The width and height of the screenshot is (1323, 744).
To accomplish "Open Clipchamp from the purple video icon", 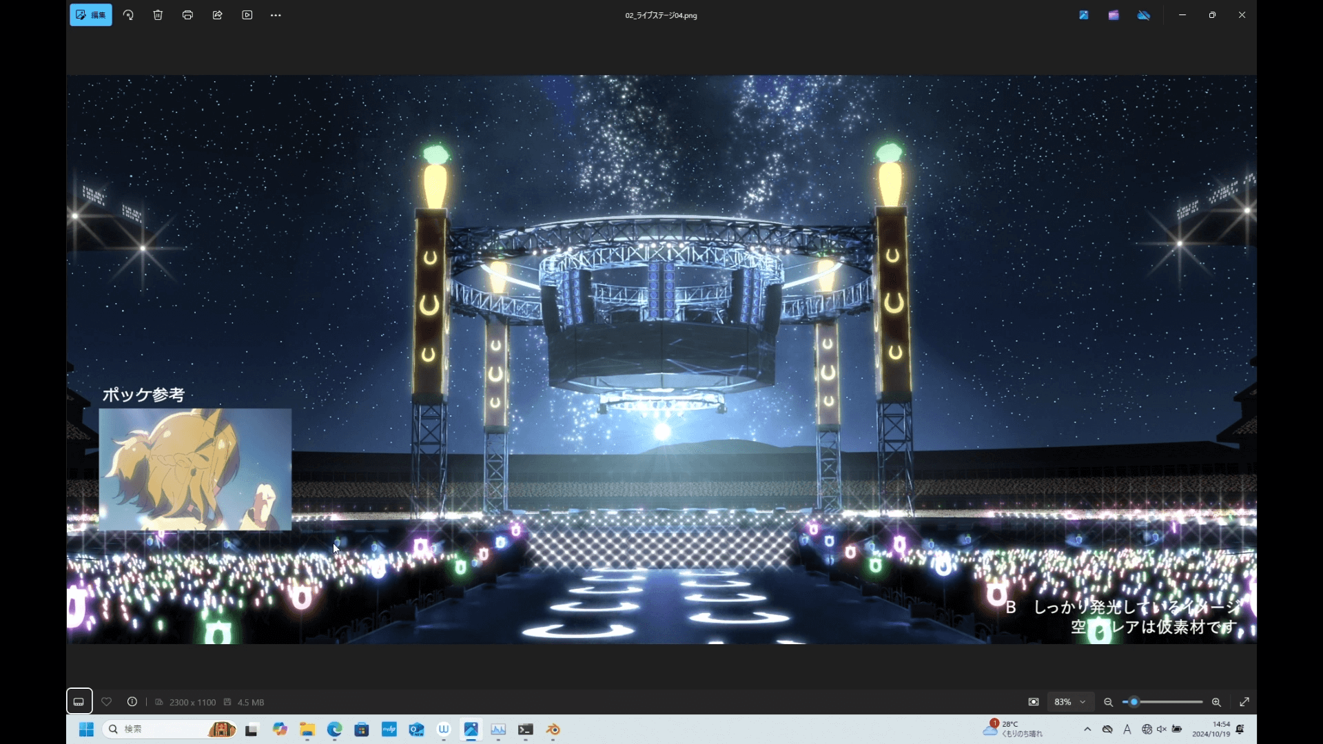I will [x=1114, y=15].
